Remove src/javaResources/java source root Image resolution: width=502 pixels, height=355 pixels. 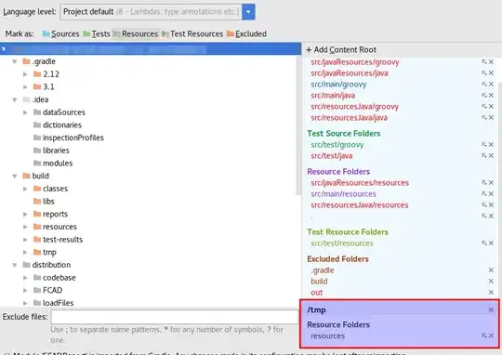491,73
